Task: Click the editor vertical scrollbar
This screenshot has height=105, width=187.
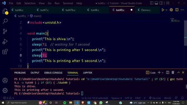Action: tap(186, 33)
